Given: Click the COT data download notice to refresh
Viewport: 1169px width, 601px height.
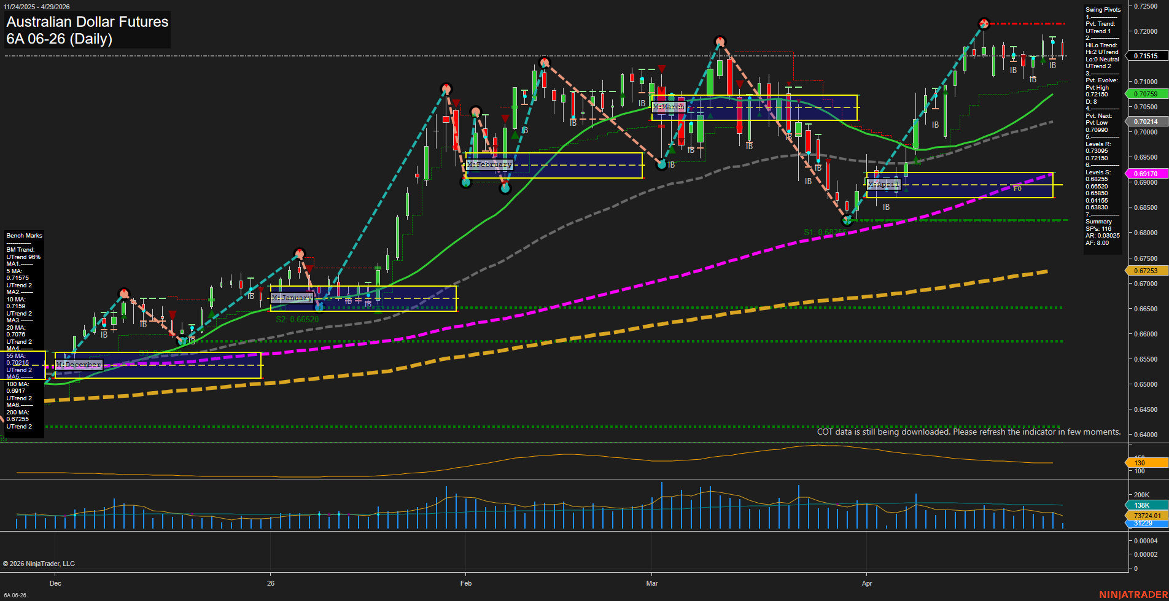Looking at the screenshot, I should point(968,432).
